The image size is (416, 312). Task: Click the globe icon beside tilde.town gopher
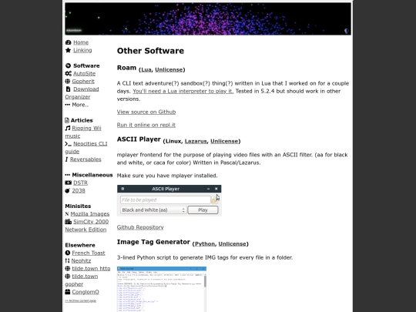point(68,277)
